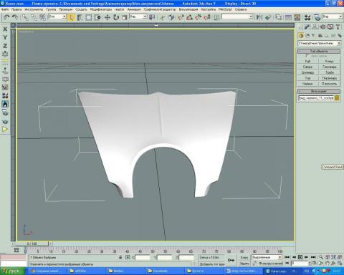Open the selection filter dropdown

pyautogui.click(x=57, y=16)
